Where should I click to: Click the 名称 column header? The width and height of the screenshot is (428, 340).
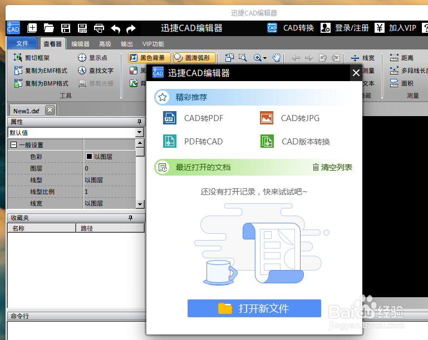click(42, 228)
